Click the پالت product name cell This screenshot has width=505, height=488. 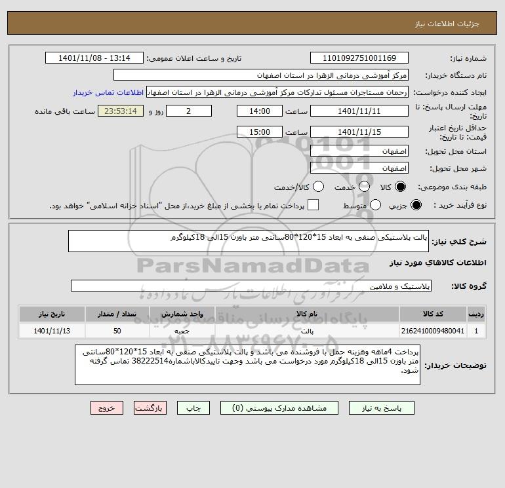(307, 331)
